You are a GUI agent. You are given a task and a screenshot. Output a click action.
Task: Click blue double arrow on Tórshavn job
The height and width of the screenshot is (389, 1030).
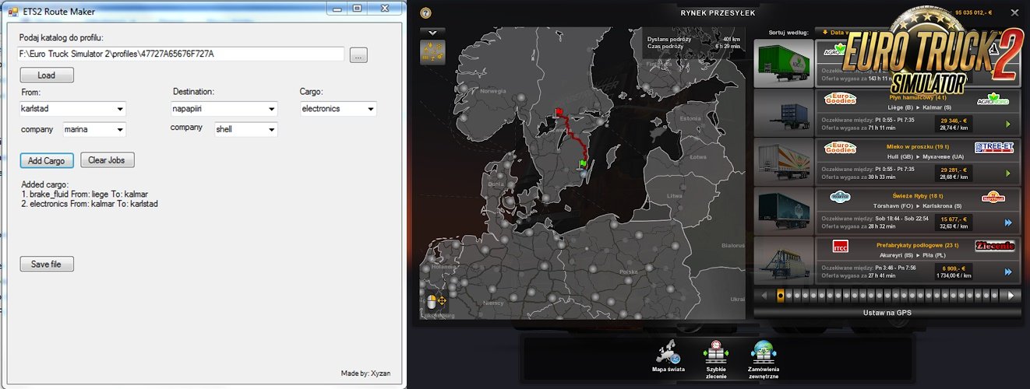click(1007, 223)
